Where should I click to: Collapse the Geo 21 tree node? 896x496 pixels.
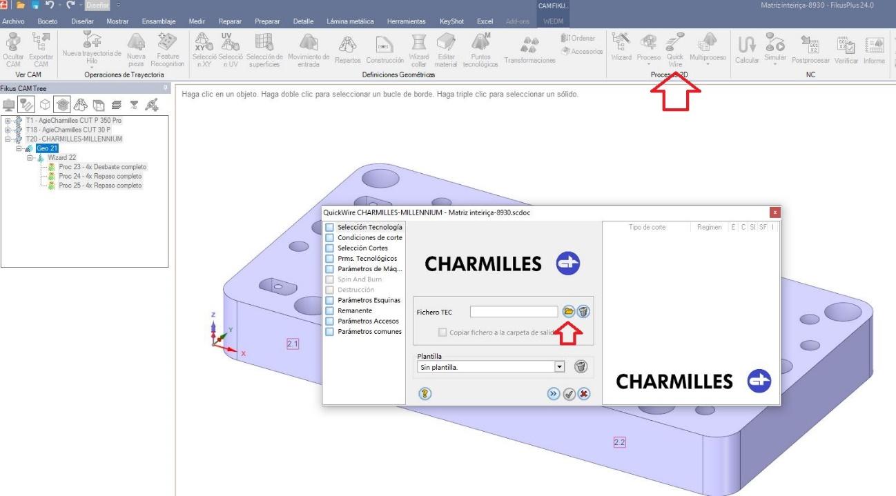click(x=19, y=148)
